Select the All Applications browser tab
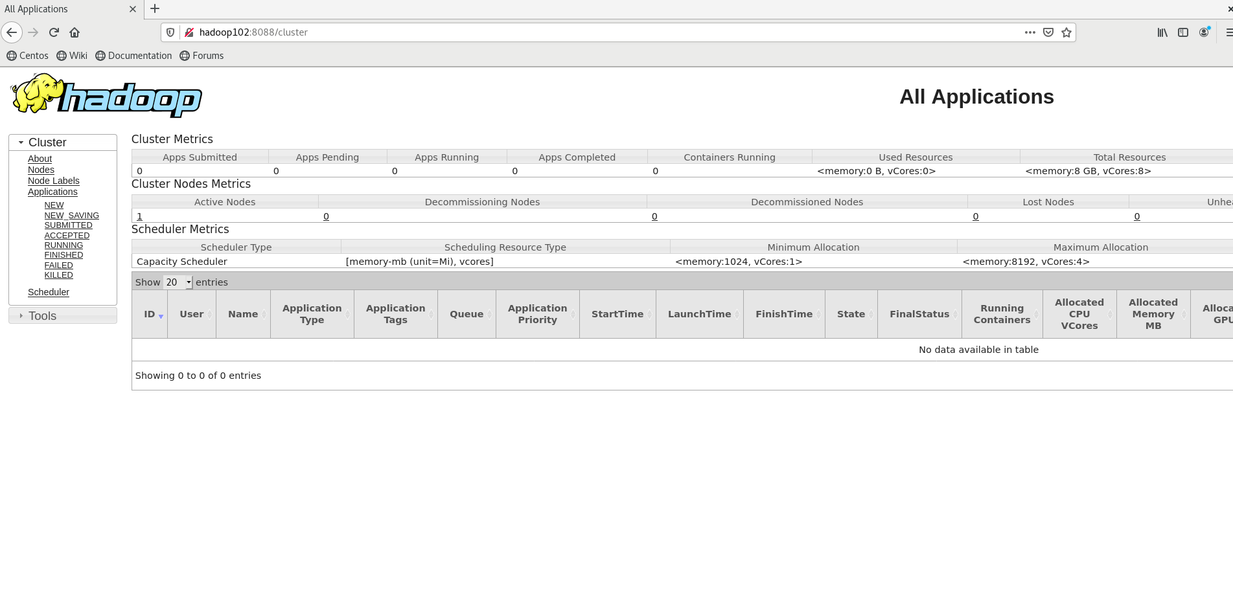Image resolution: width=1233 pixels, height=599 pixels. [70, 9]
